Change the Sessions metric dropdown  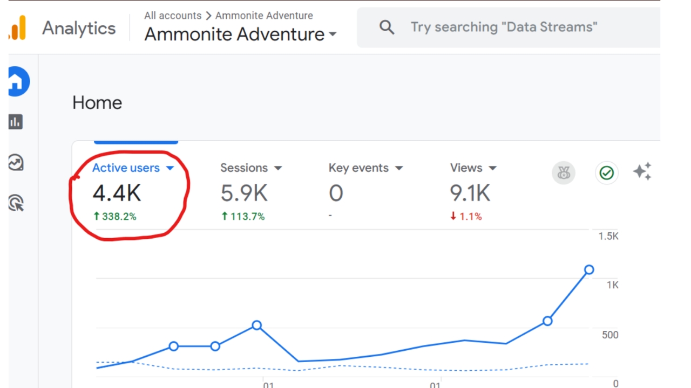(x=279, y=168)
